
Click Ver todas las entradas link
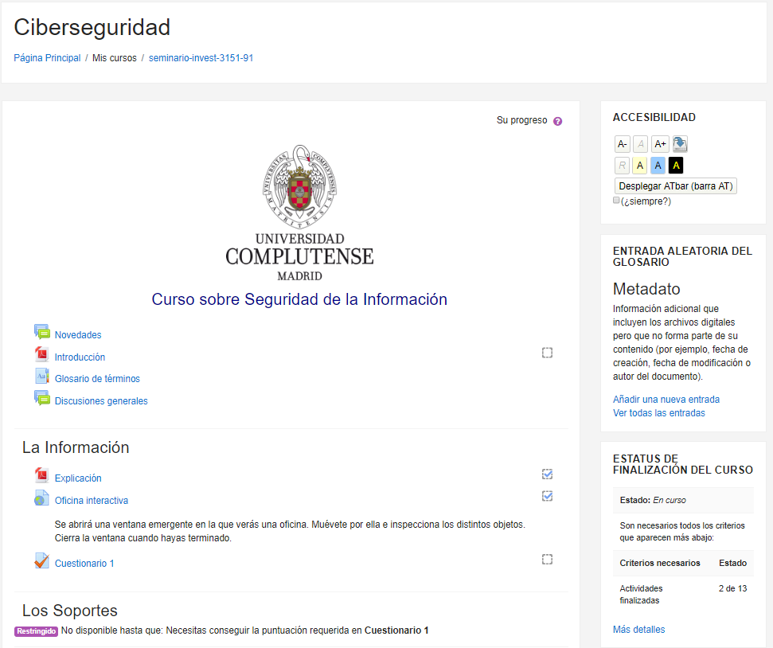(x=658, y=413)
